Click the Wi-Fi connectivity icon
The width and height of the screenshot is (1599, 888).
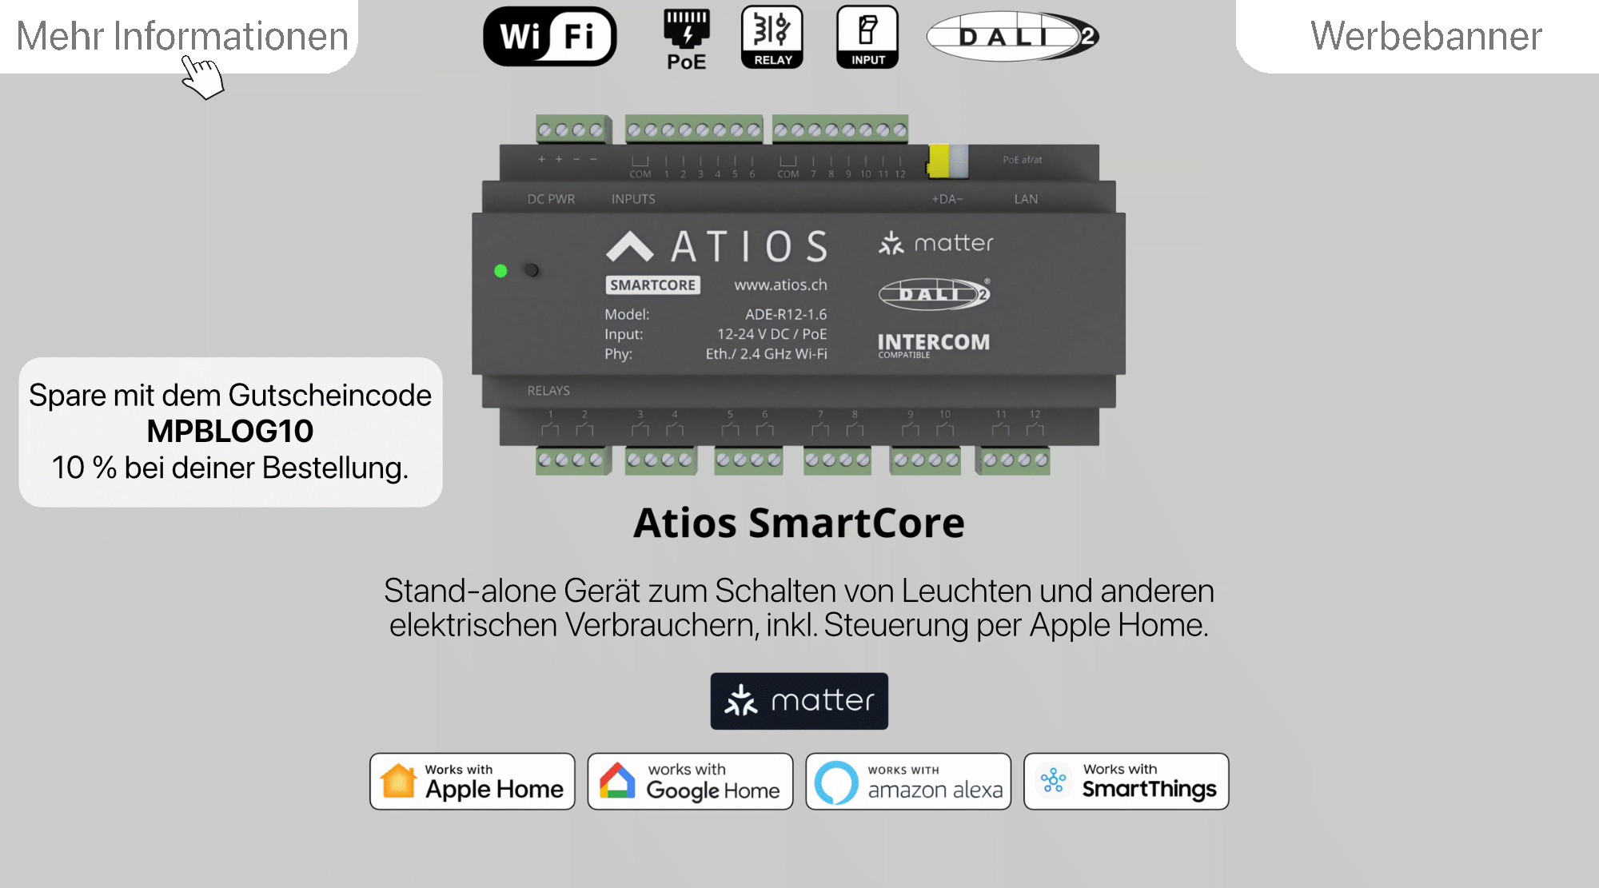[x=546, y=36]
